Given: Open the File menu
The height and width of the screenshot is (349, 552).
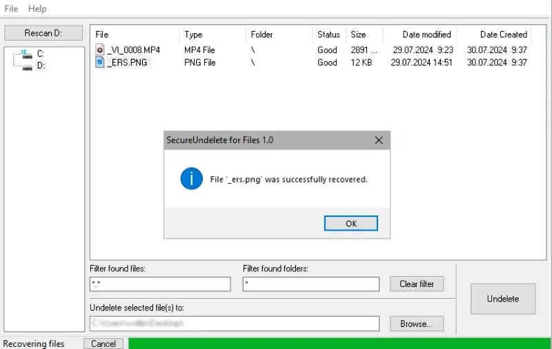Looking at the screenshot, I should [11, 8].
